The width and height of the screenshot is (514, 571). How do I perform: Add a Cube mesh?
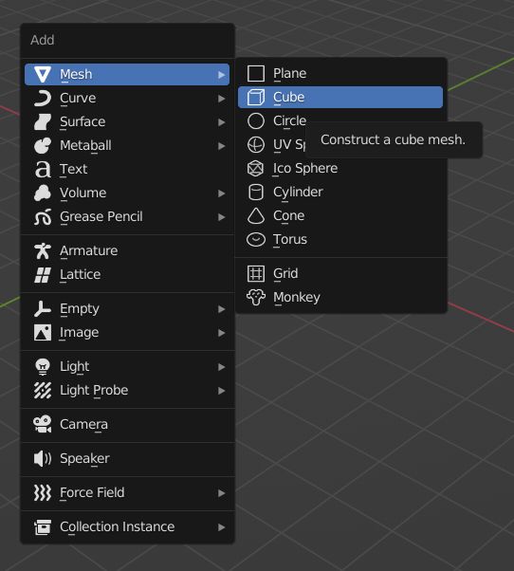[x=340, y=98]
